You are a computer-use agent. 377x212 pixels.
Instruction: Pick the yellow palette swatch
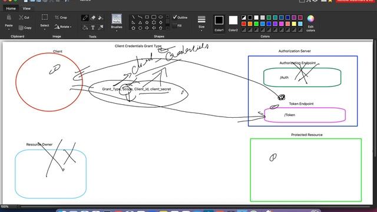pos(294,24)
